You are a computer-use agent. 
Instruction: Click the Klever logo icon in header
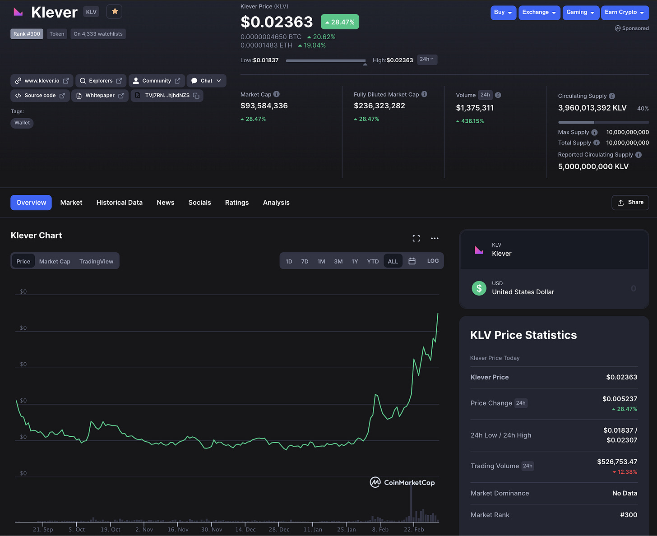18,12
